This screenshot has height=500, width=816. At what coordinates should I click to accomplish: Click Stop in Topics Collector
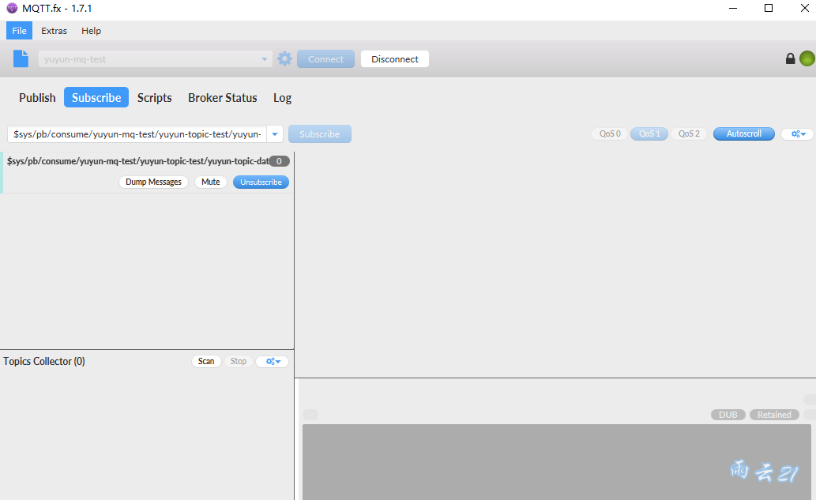239,361
